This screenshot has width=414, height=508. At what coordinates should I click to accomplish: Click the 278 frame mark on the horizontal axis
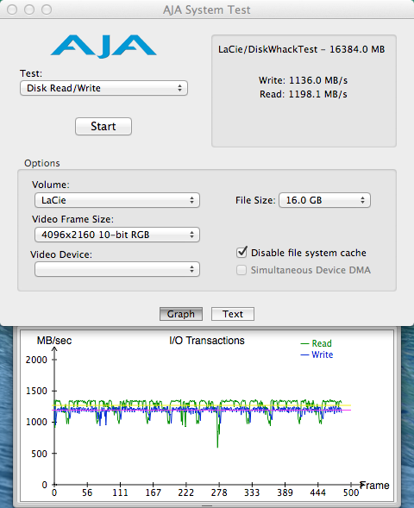click(x=219, y=492)
